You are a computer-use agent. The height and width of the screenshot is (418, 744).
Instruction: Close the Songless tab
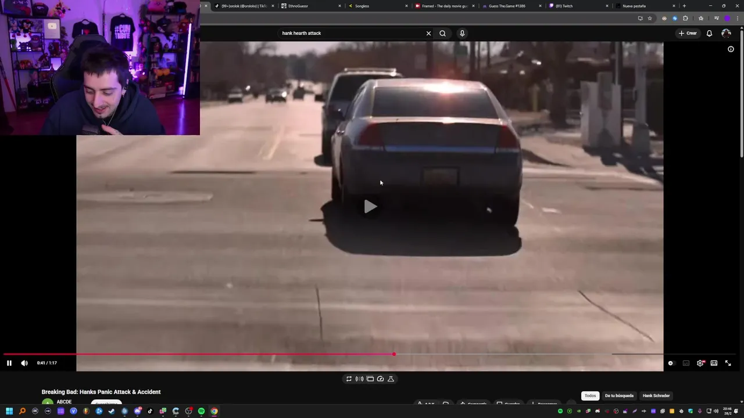[x=406, y=6]
